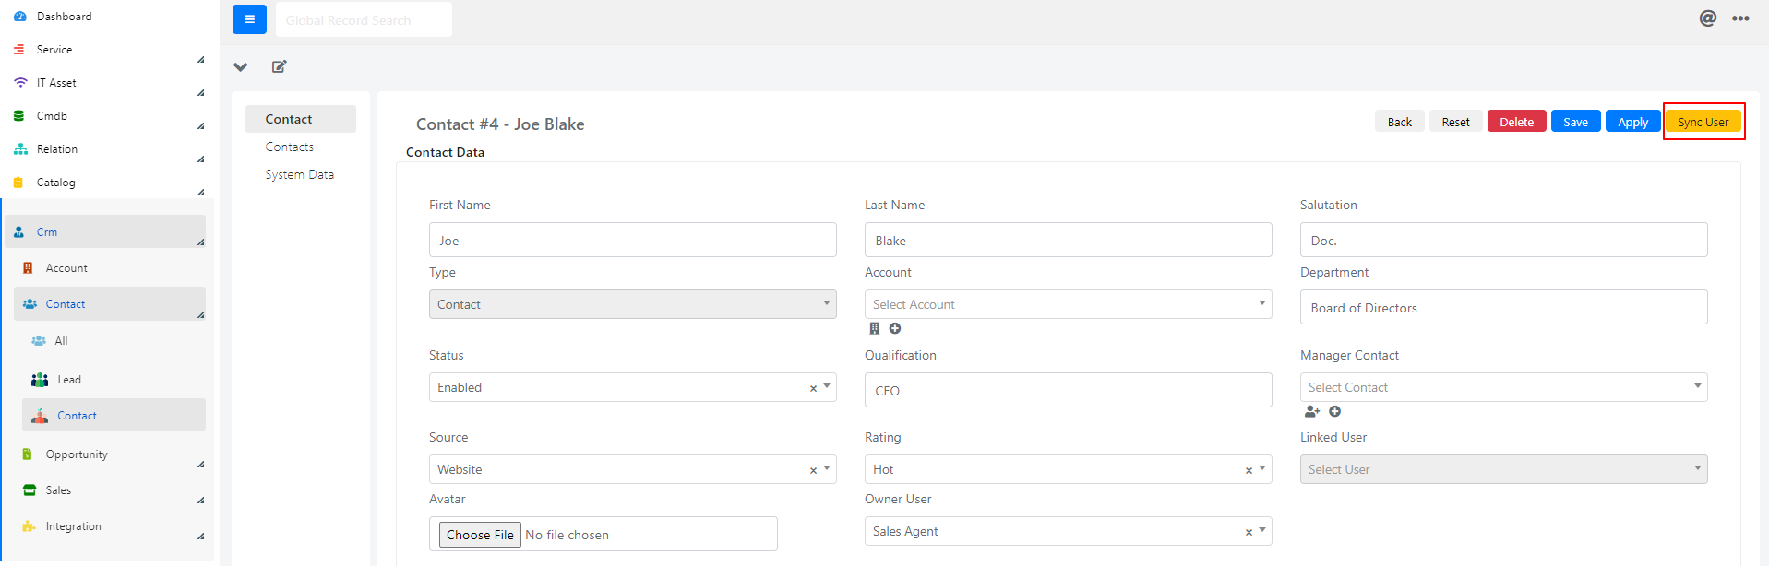This screenshot has height=566, width=1769.
Task: Click the Reset button
Action: coord(1456,122)
